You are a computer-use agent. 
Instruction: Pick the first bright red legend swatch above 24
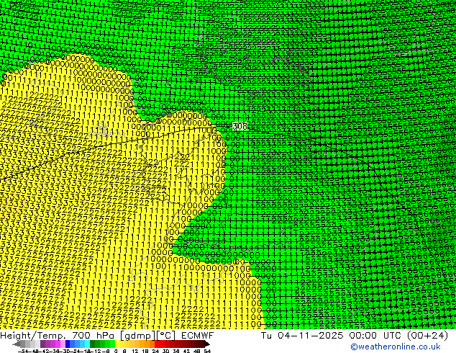(x=157, y=344)
